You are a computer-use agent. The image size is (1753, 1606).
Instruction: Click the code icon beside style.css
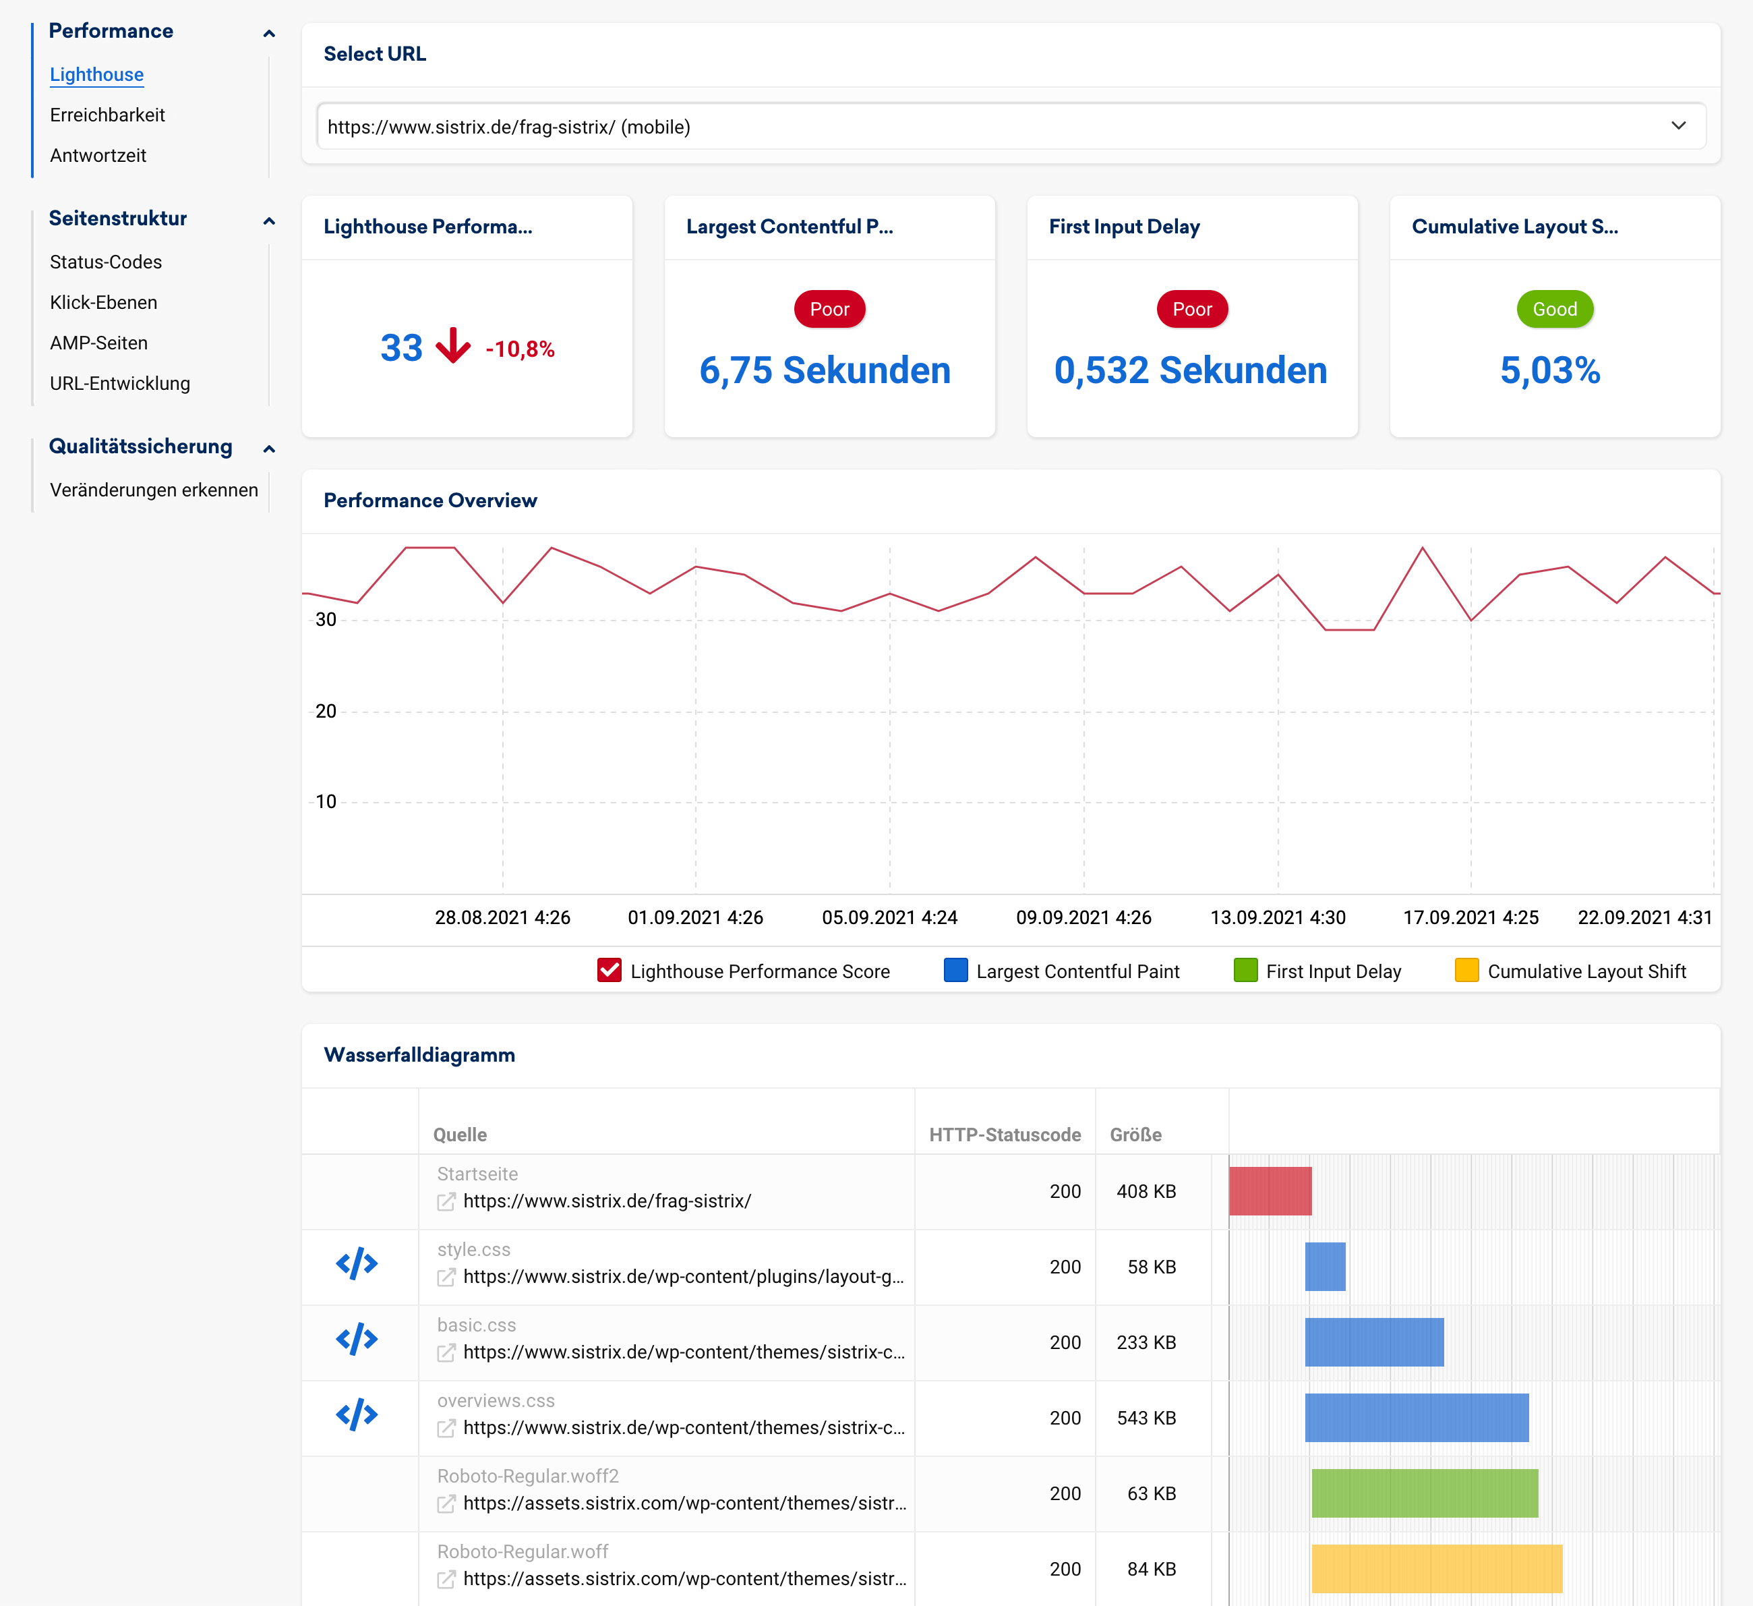tap(357, 1263)
